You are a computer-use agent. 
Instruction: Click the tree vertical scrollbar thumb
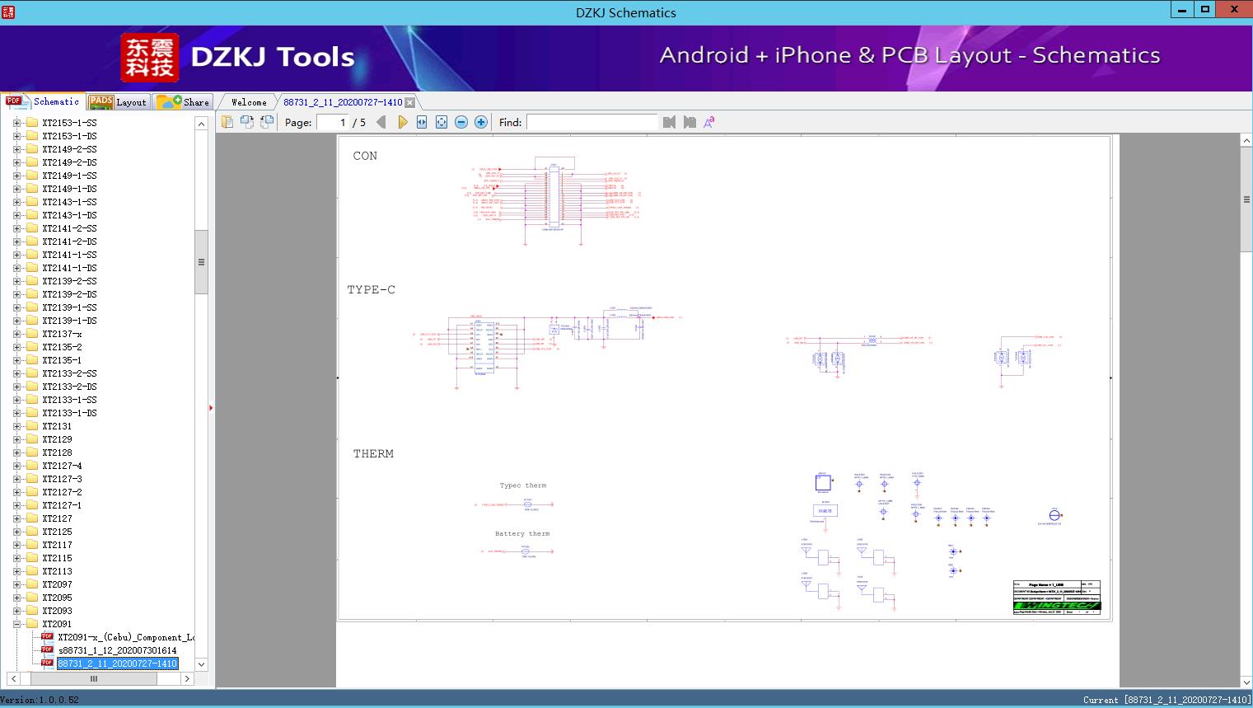coord(201,262)
